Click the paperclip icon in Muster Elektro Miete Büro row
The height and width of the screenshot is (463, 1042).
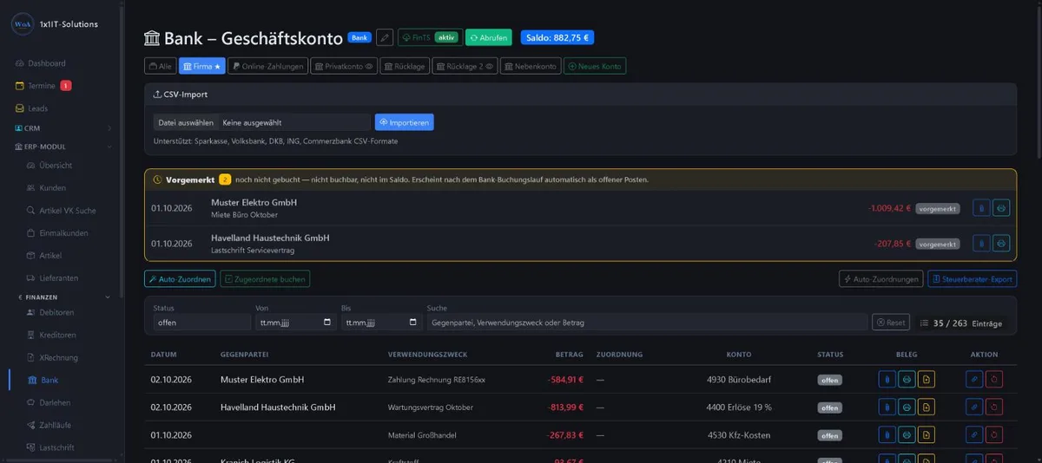tap(980, 208)
